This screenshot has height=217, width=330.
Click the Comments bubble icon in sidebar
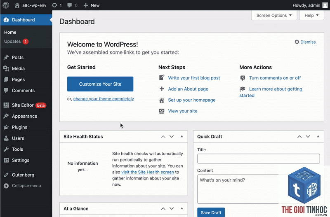6,91
